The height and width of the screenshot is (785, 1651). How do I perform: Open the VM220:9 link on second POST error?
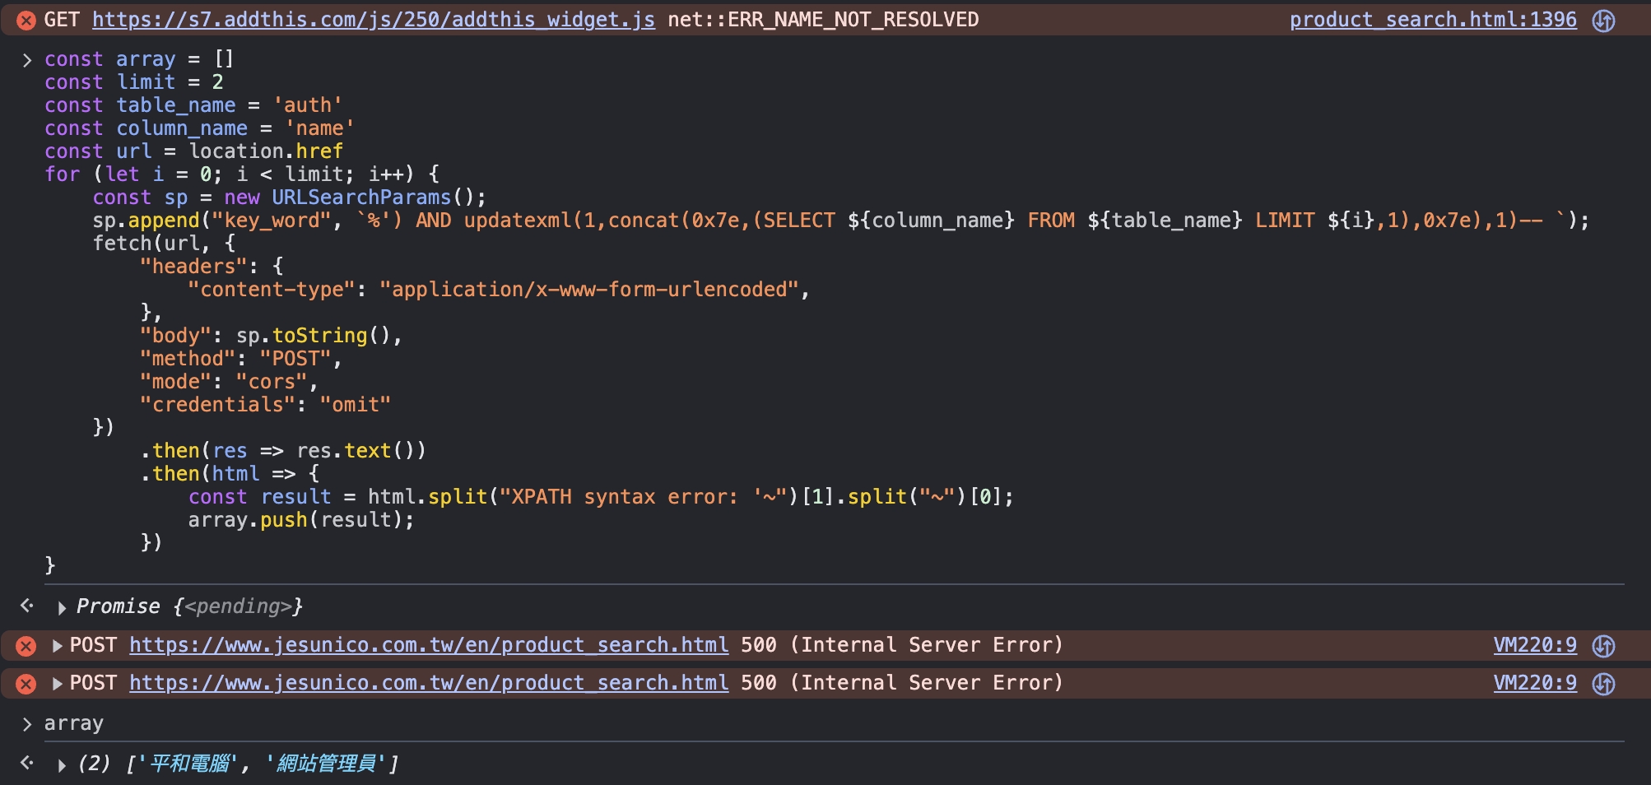pyautogui.click(x=1535, y=683)
